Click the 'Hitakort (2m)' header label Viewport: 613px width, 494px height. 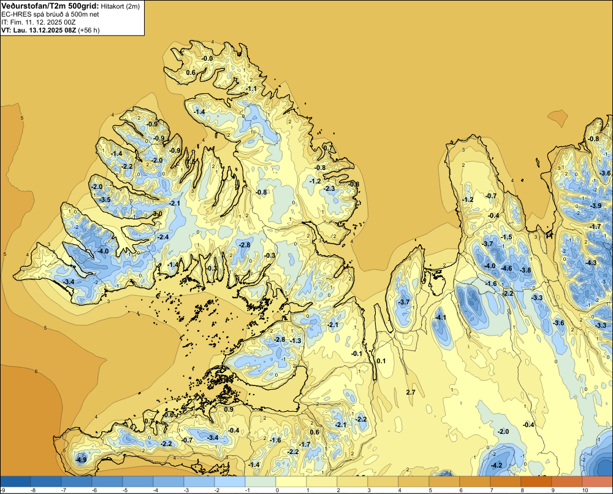tap(120, 6)
